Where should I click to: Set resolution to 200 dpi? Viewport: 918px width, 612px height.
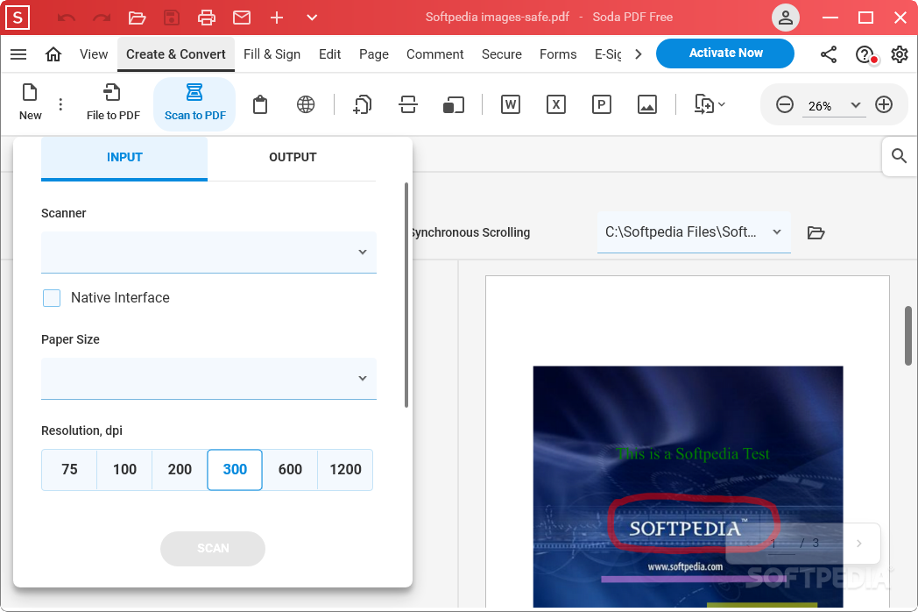pos(180,470)
